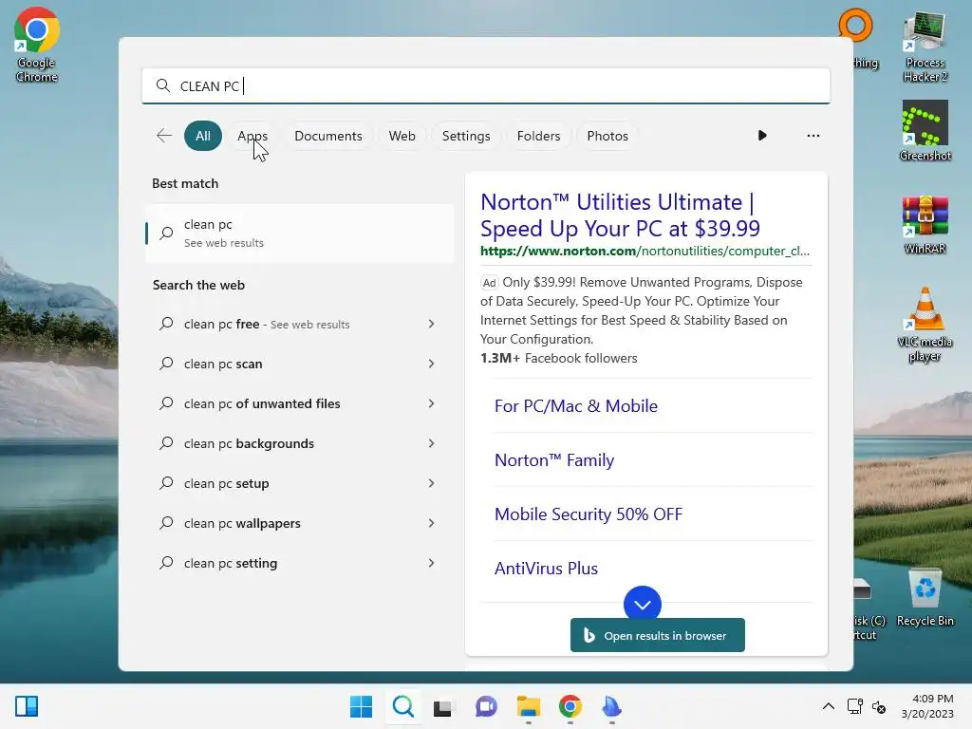Expand the 'clean pc scan' suggestion arrow

(x=432, y=364)
